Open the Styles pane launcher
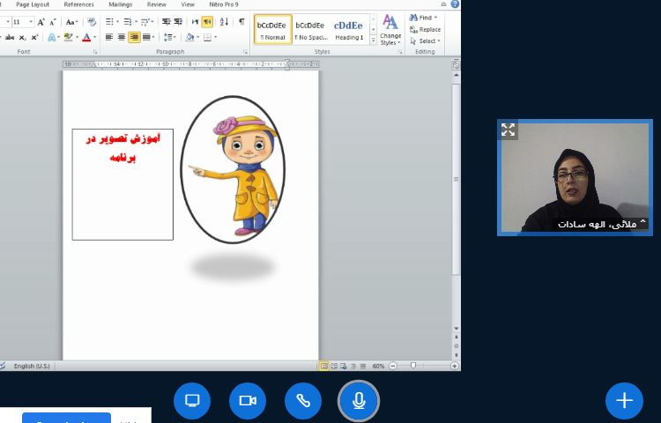 coord(400,52)
